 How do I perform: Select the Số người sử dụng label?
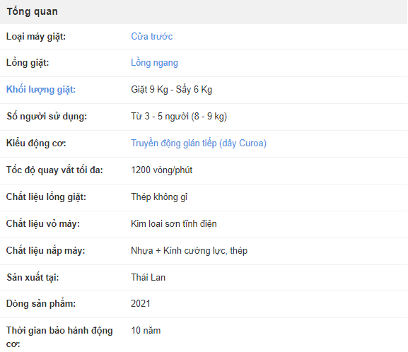47,117
